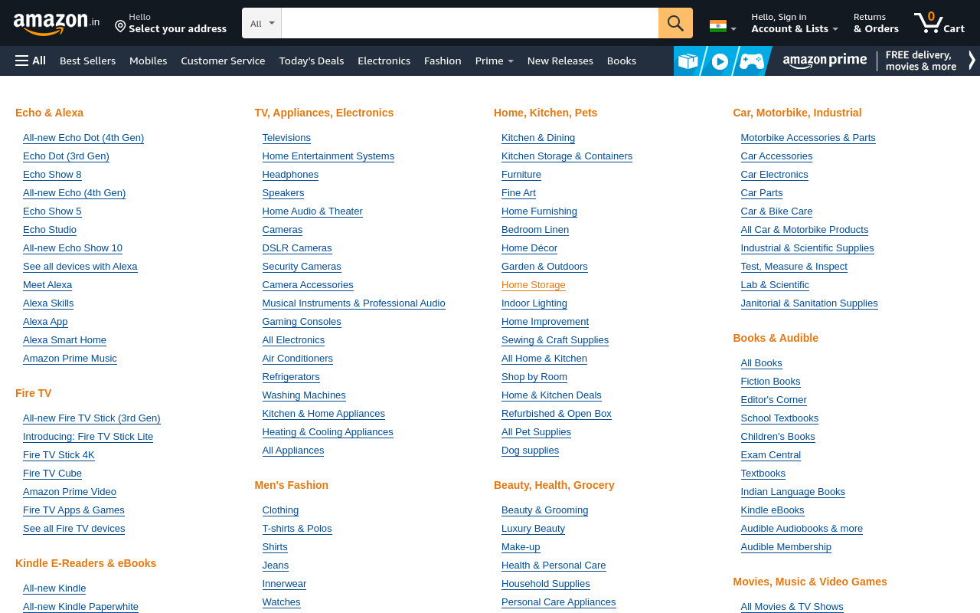Open Lab & Scientific link
Screen dimensions: 980x613
pos(775,285)
